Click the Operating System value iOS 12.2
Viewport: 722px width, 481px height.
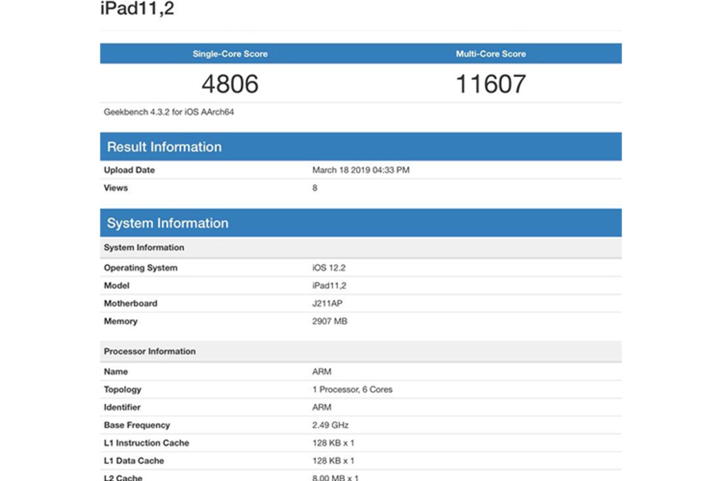coord(329,268)
